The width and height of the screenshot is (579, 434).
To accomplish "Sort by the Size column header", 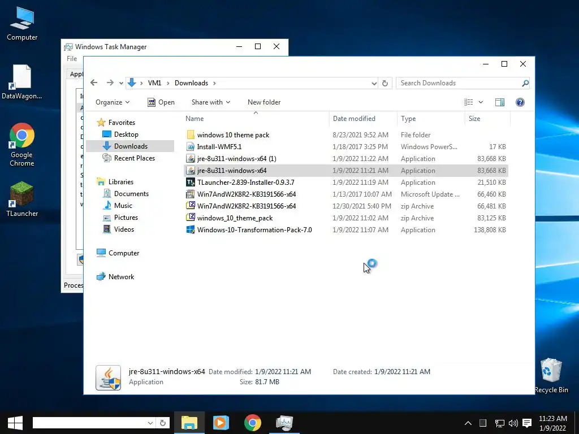I will tap(474, 119).
